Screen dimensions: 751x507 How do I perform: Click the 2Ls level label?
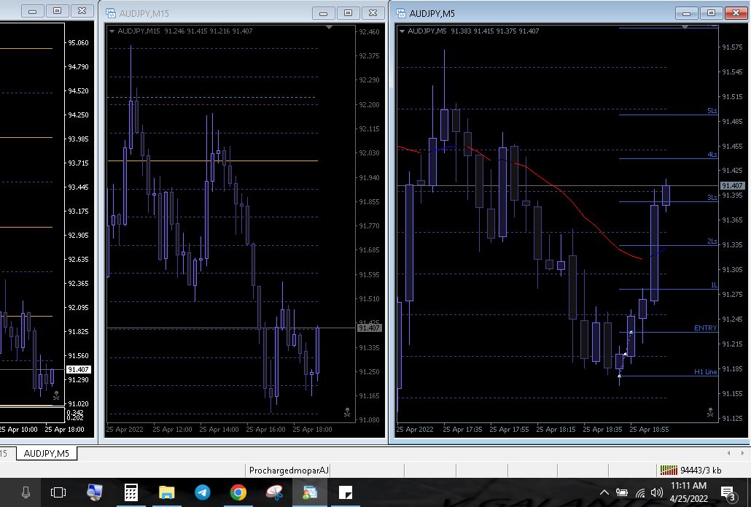[712, 241]
